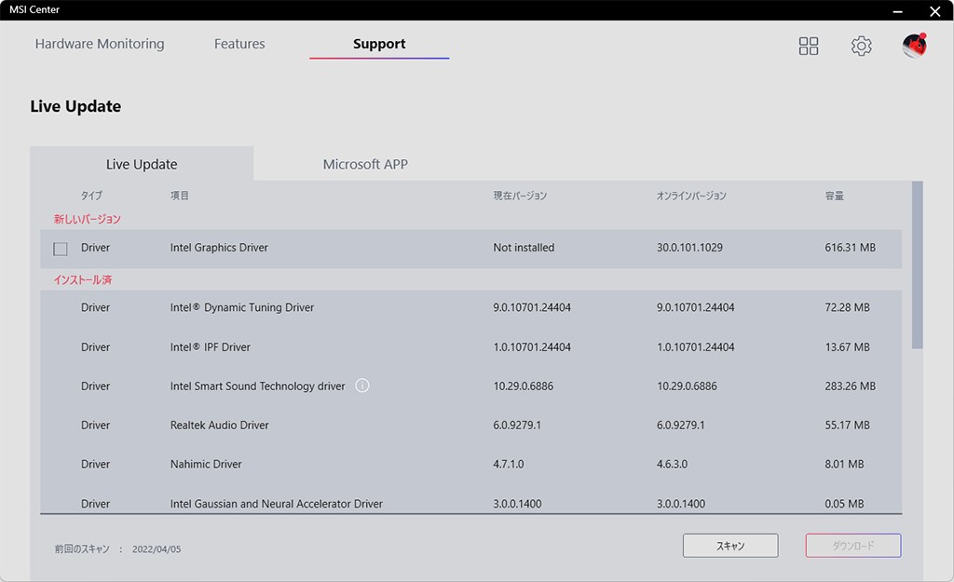Image resolution: width=954 pixels, height=582 pixels.
Task: Click the Intel® IPF Driver row
Action: pos(211,346)
